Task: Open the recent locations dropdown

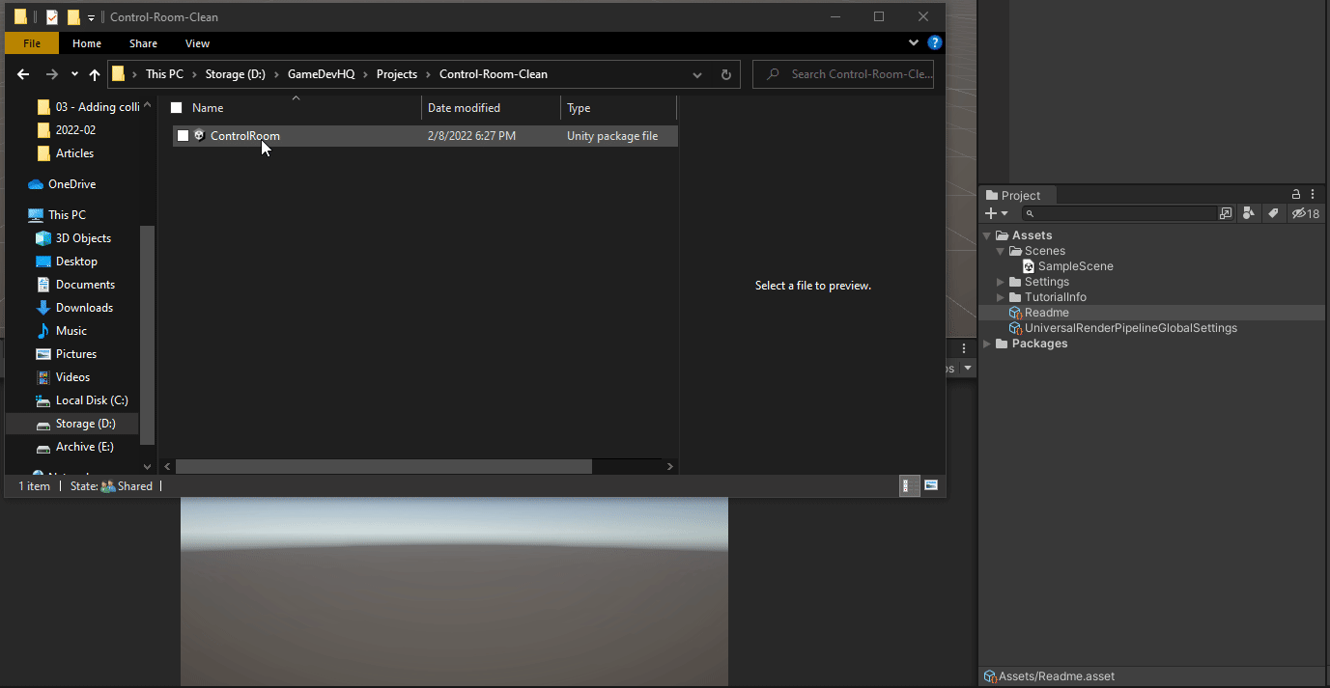Action: pos(75,74)
